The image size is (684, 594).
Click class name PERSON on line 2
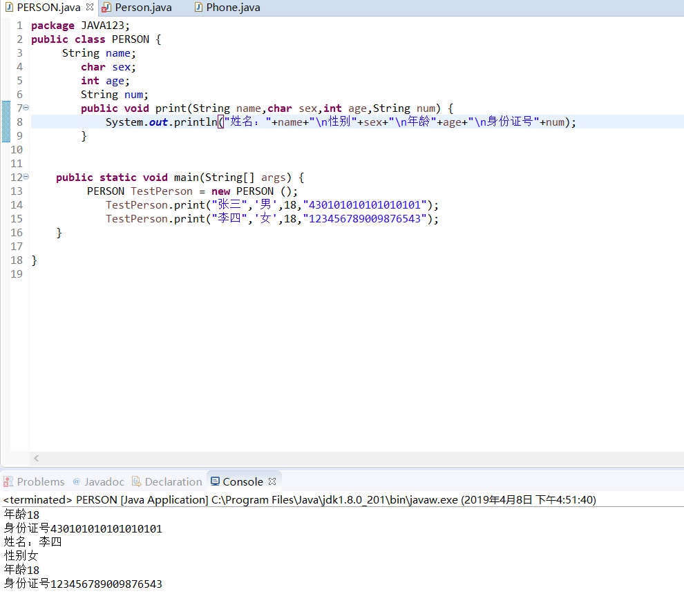(131, 39)
